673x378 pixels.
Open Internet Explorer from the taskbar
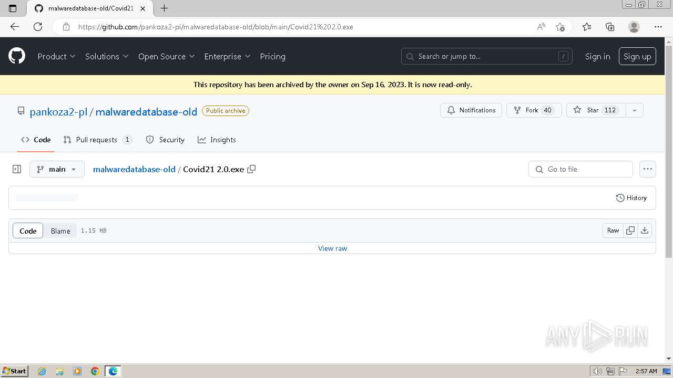point(42,371)
